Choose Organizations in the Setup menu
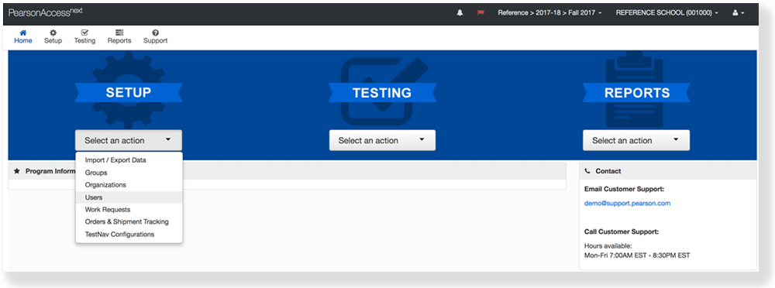The width and height of the screenshot is (775, 288). pos(129,185)
